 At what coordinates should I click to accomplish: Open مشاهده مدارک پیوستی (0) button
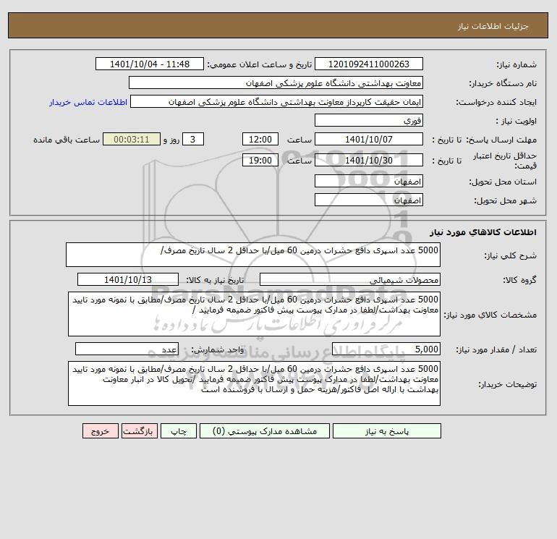[x=265, y=431]
